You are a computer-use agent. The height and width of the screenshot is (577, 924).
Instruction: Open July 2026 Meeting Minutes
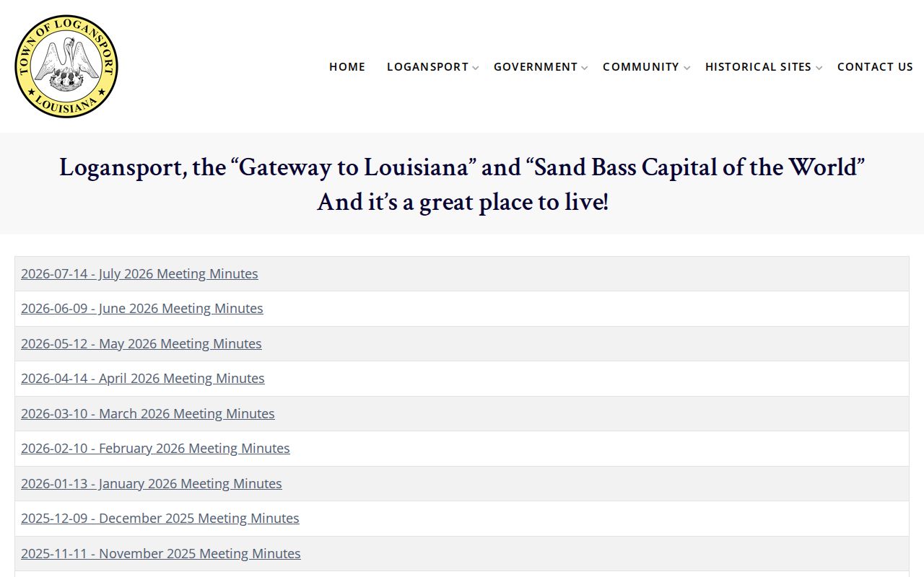139,274
